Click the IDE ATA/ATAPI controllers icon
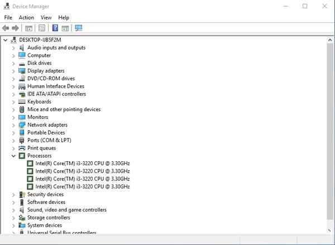 click(22, 94)
